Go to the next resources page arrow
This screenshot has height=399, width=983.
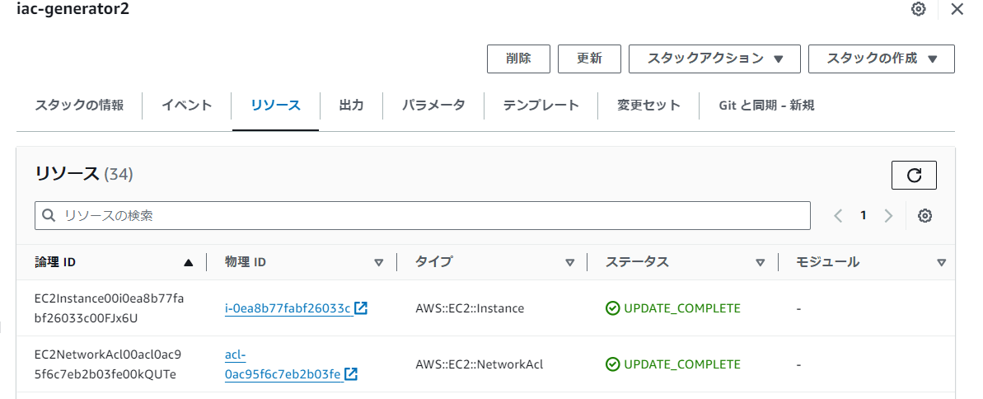pos(888,216)
